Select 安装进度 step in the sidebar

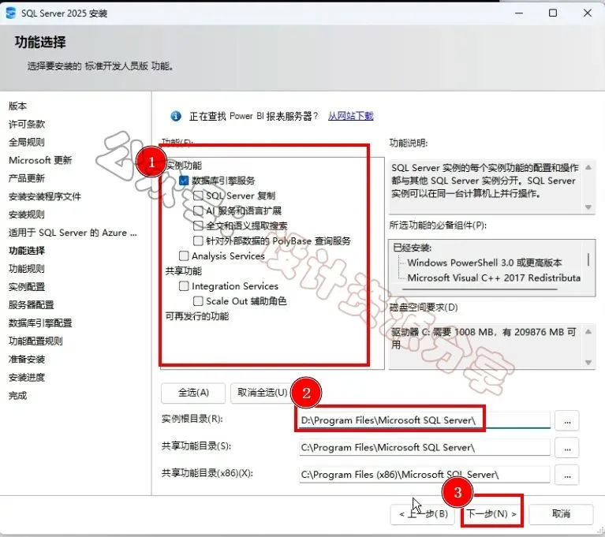[27, 377]
